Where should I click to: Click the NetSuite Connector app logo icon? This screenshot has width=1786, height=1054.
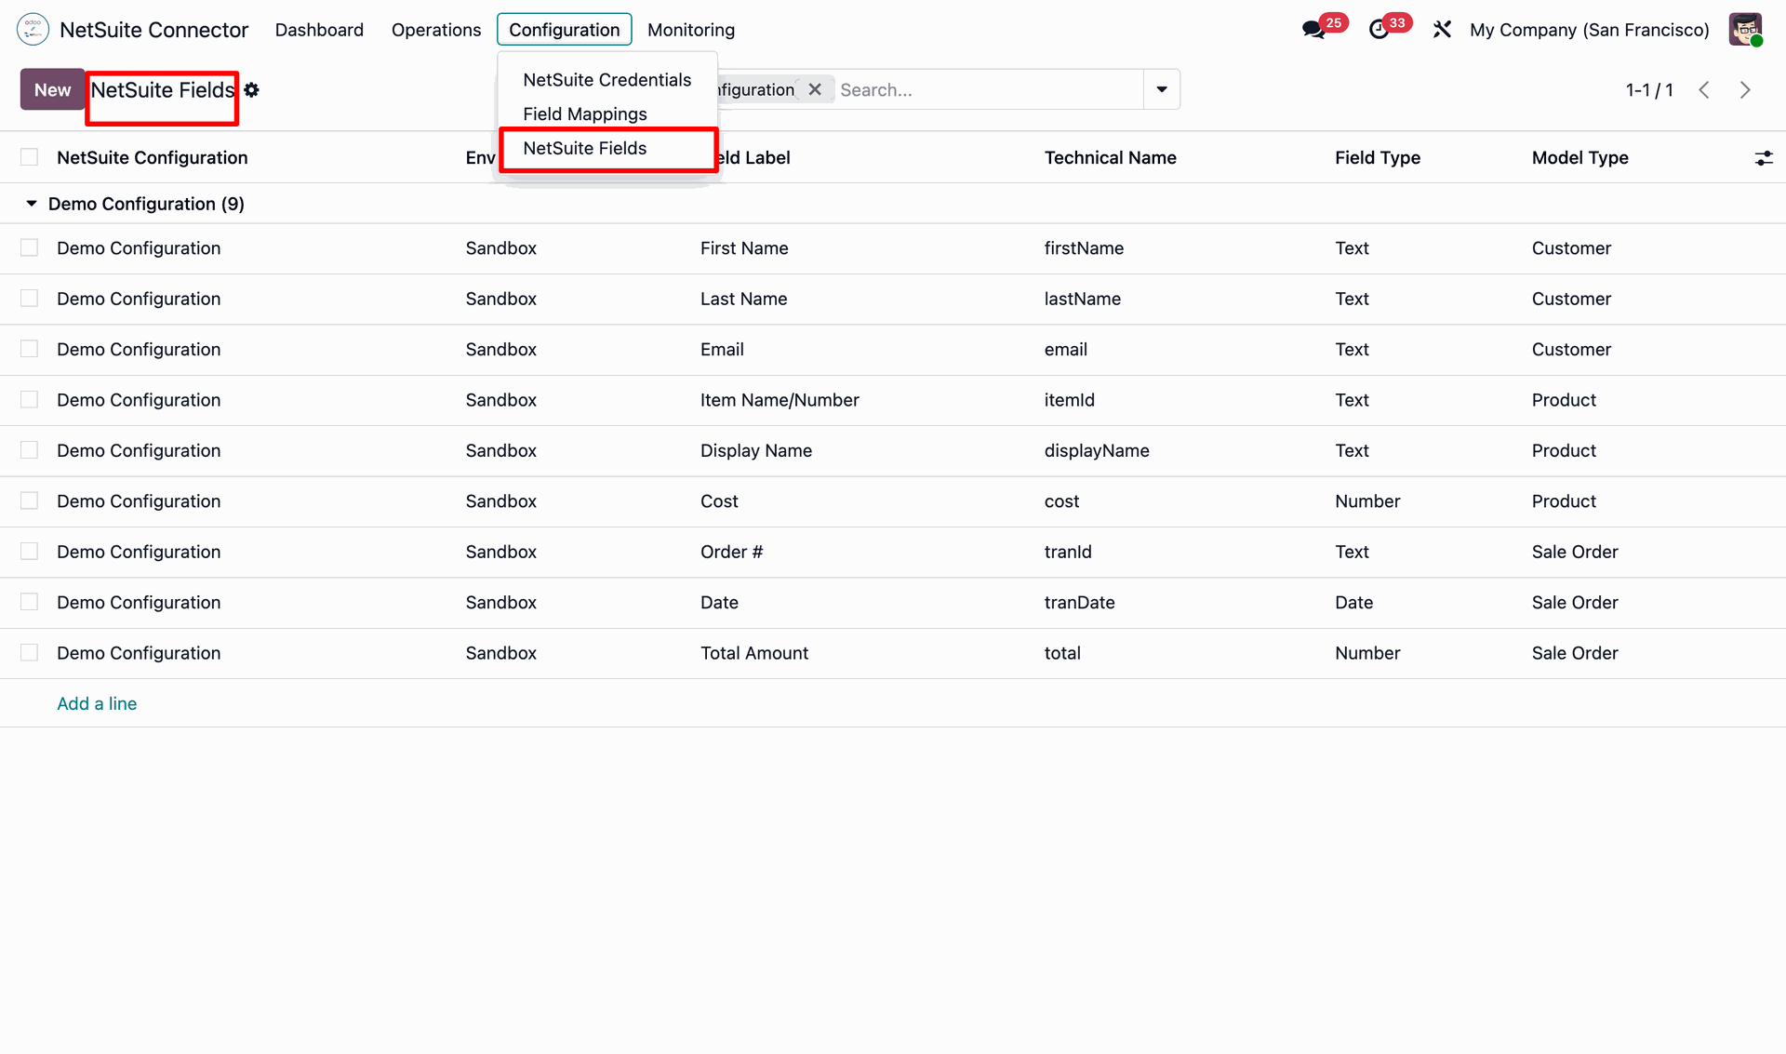pyautogui.click(x=33, y=30)
